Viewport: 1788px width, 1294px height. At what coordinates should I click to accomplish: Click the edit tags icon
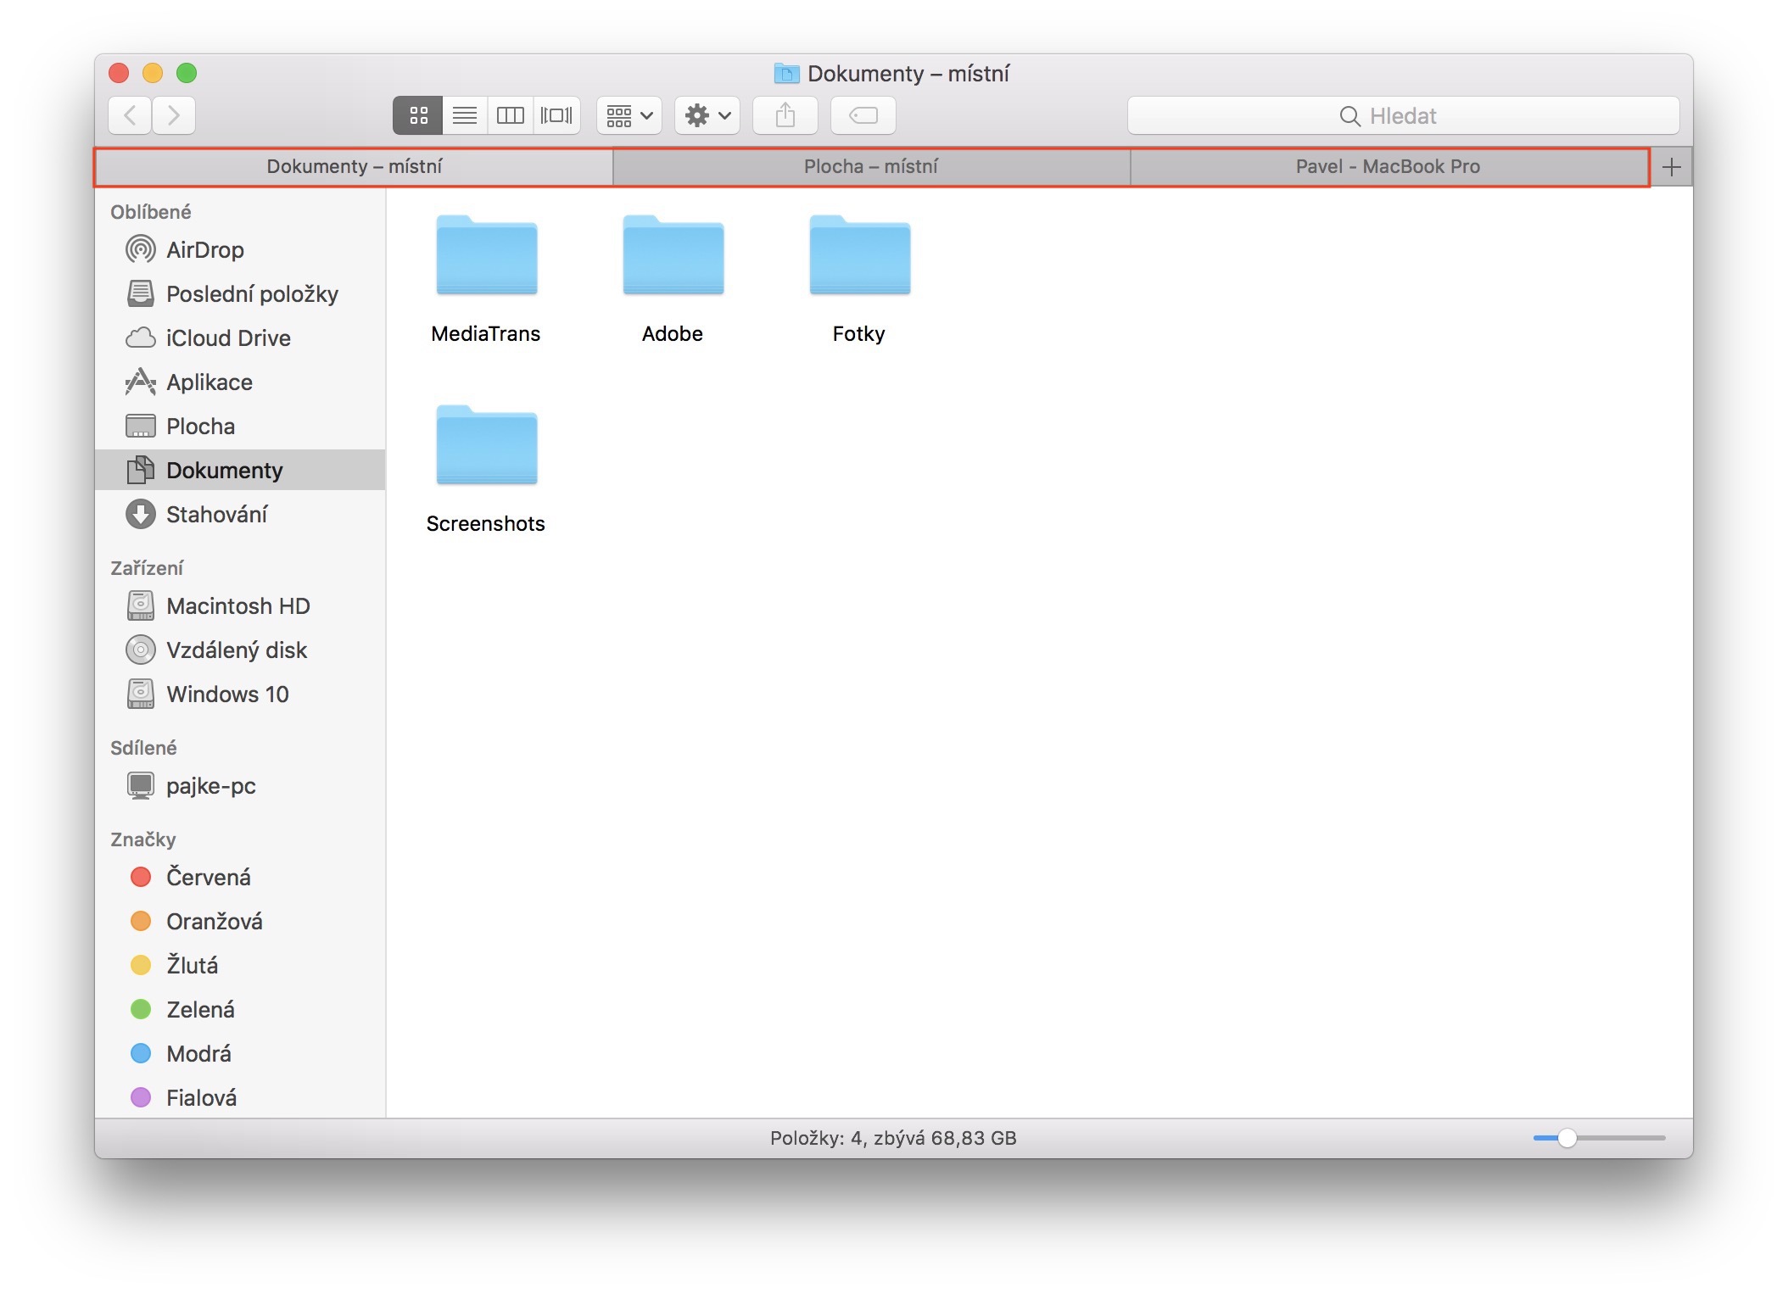[863, 115]
